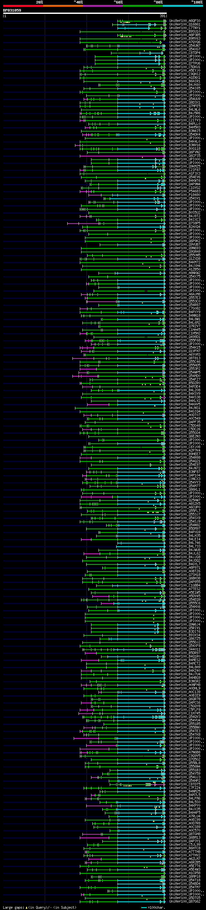Open hit UniRef100_Q6BM13
Image resolution: width=206 pixels, height=910 pixels.
point(185,838)
